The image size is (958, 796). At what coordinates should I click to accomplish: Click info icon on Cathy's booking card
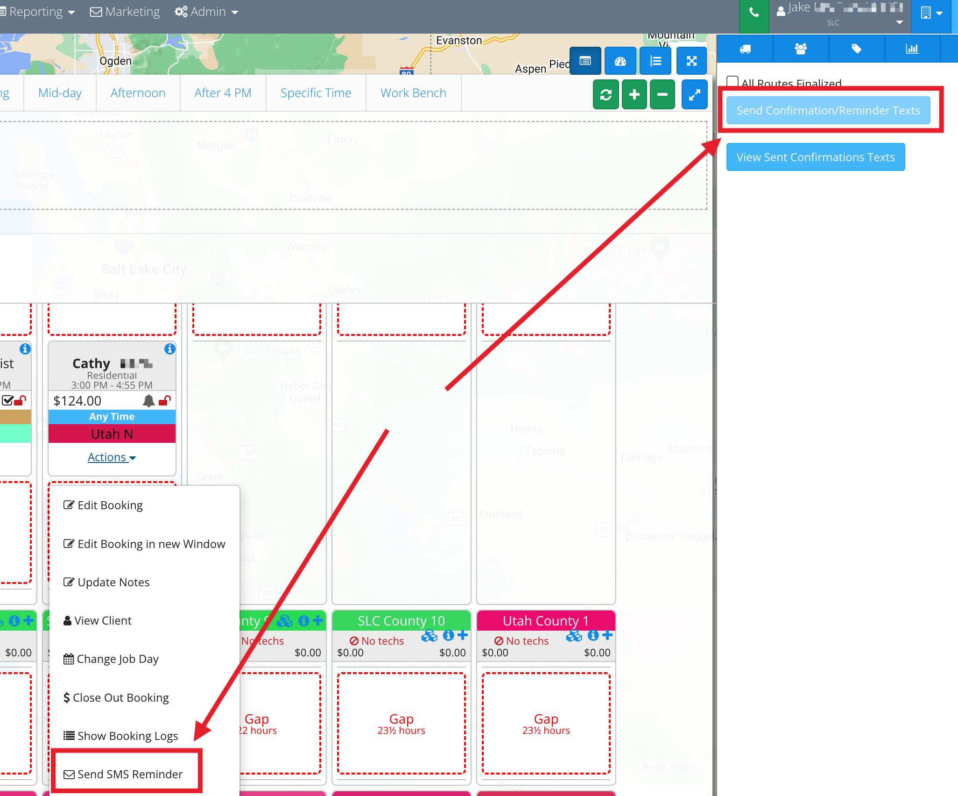click(x=170, y=349)
